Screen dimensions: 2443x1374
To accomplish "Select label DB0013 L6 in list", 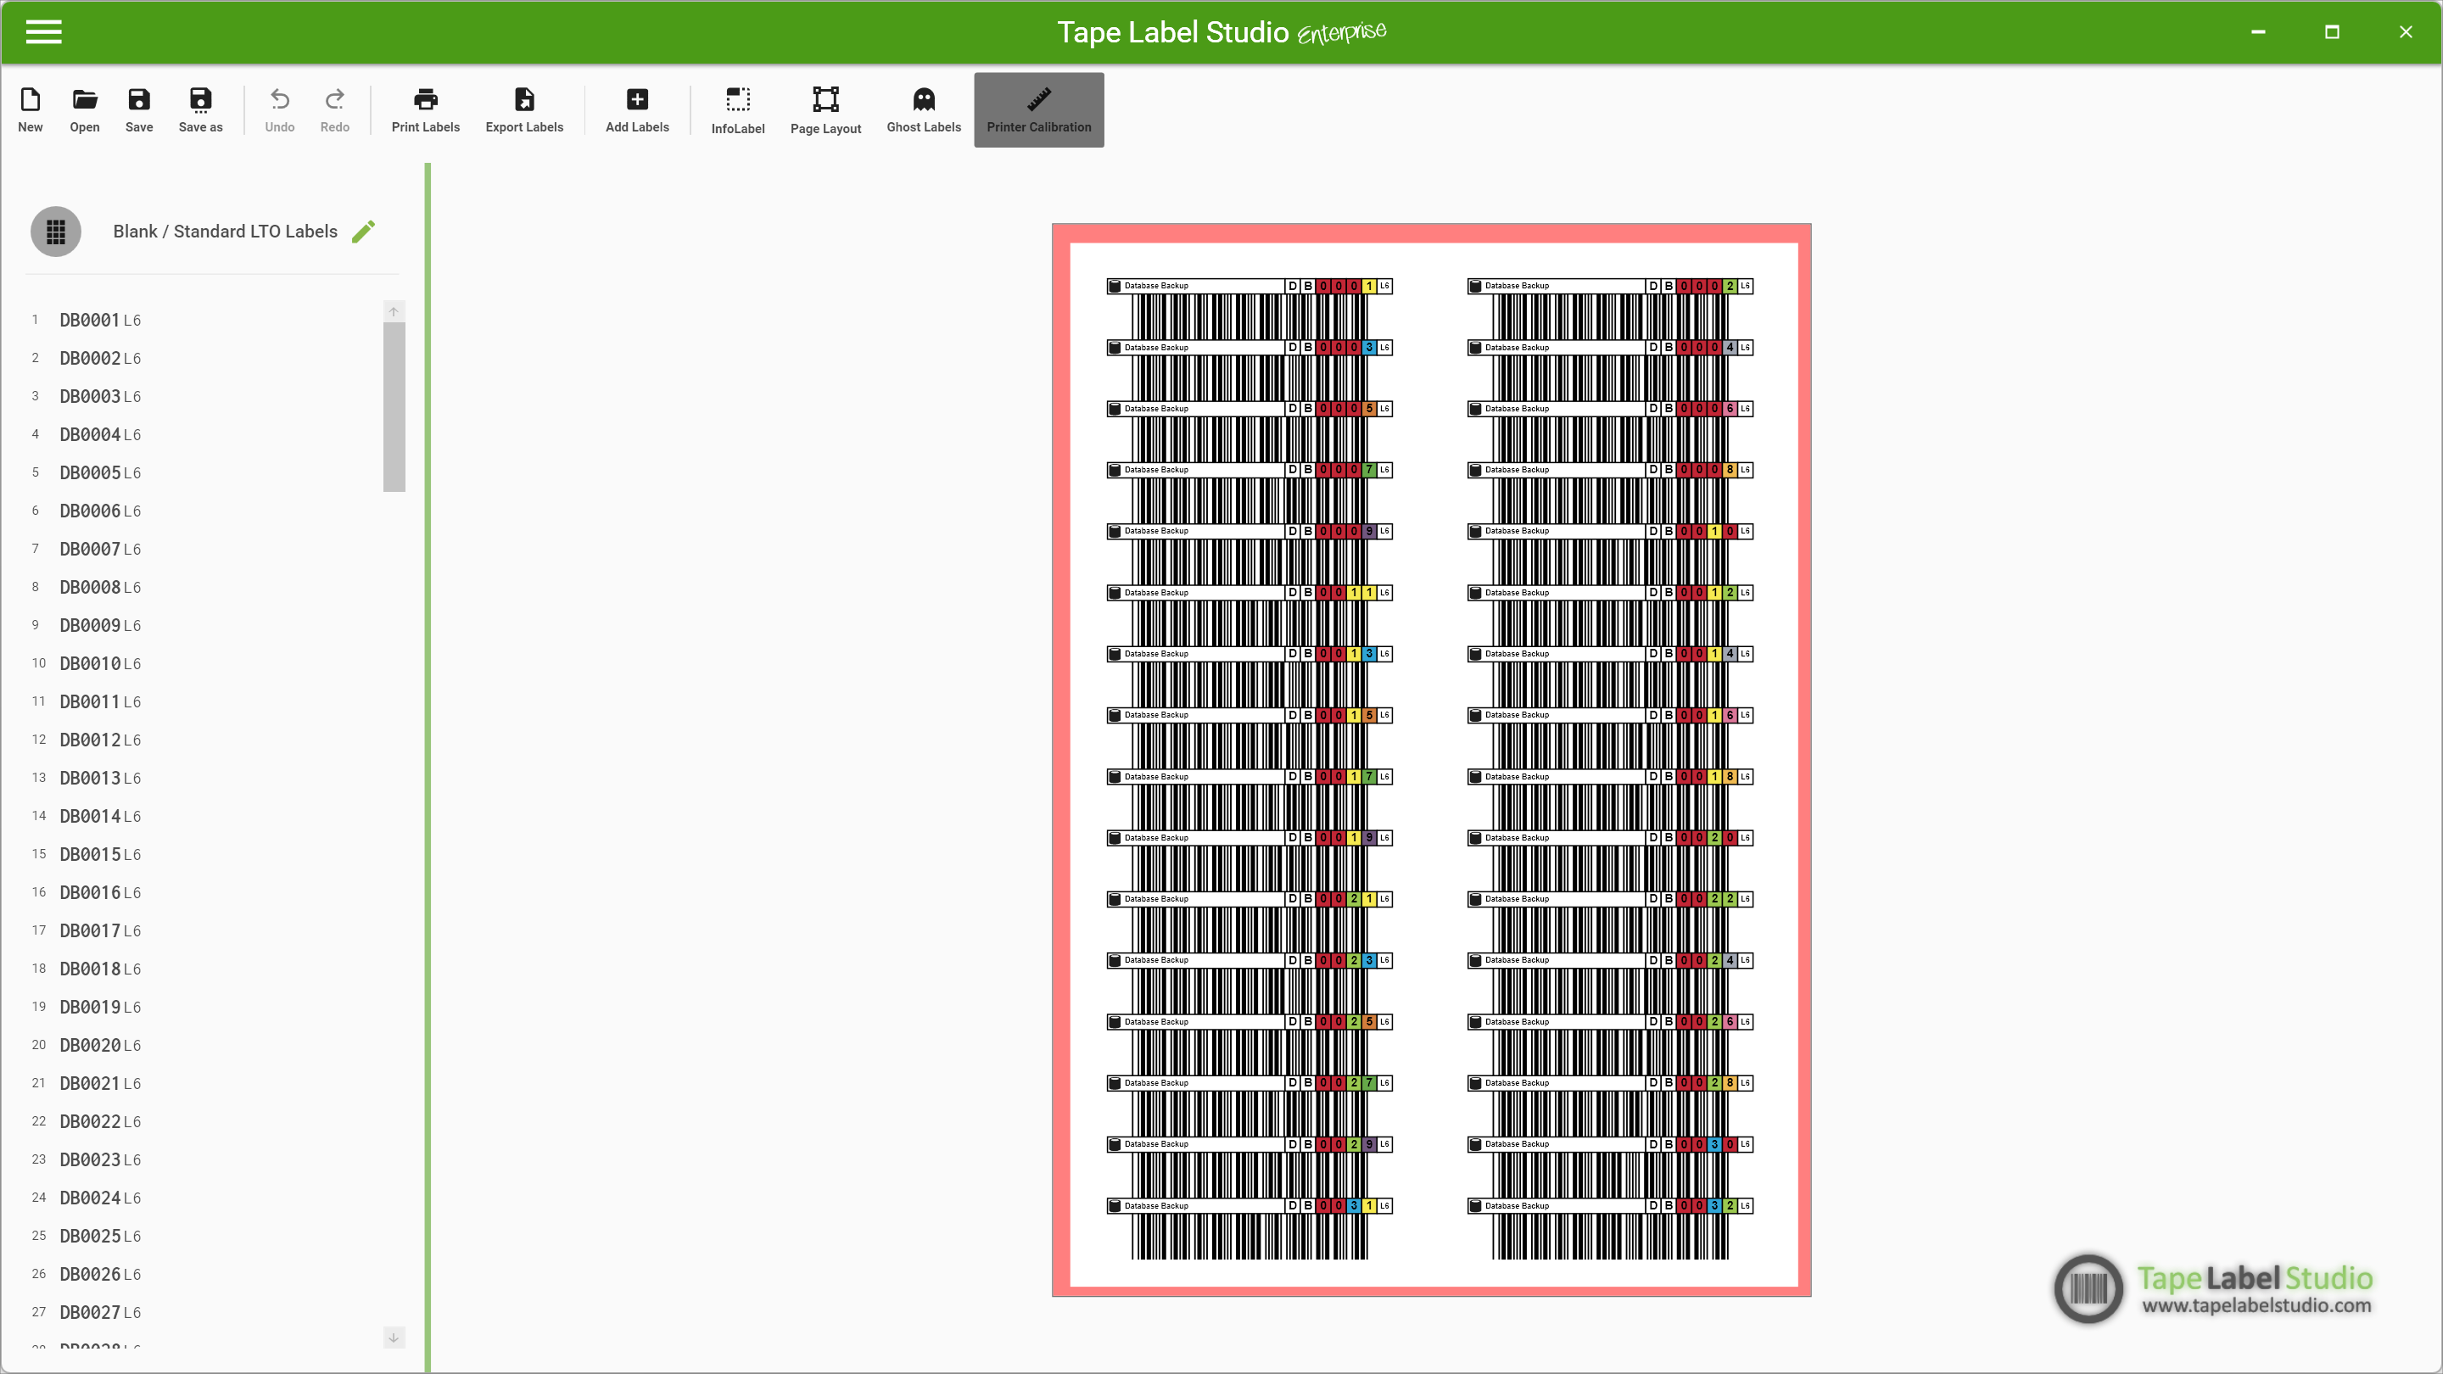I will coord(99,778).
